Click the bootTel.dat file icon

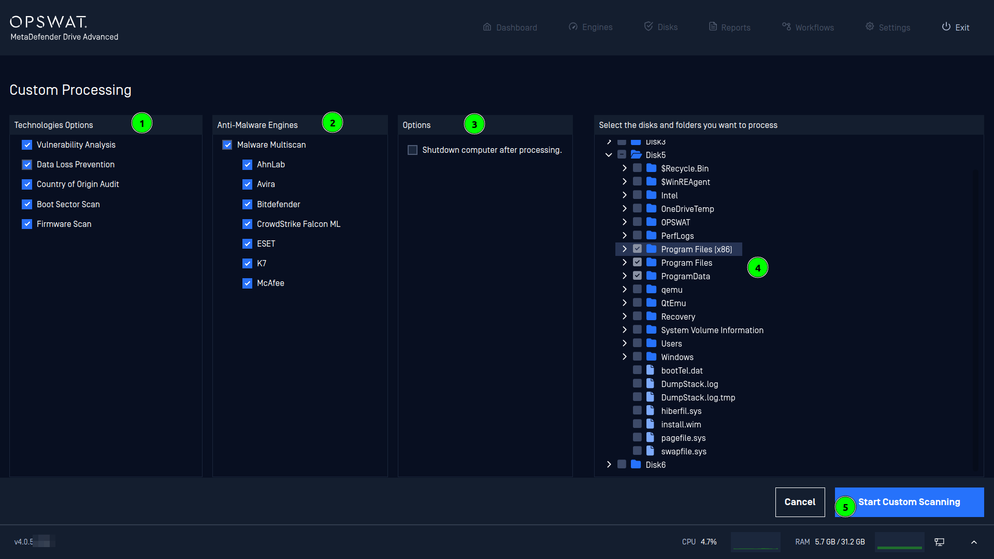click(650, 370)
